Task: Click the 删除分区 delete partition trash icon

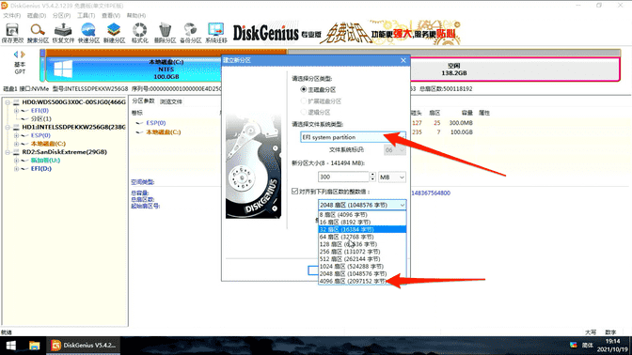Action: [x=165, y=33]
